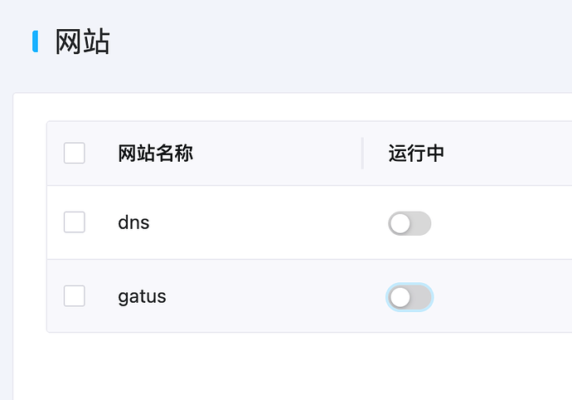Click the 网站 page title
This screenshot has height=400, width=572.
[82, 41]
